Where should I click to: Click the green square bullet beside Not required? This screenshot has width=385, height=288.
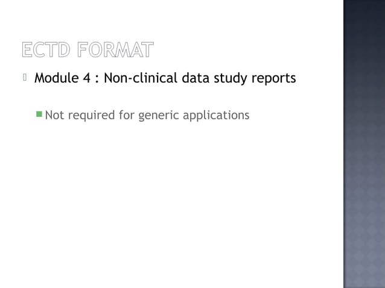pos(39,113)
